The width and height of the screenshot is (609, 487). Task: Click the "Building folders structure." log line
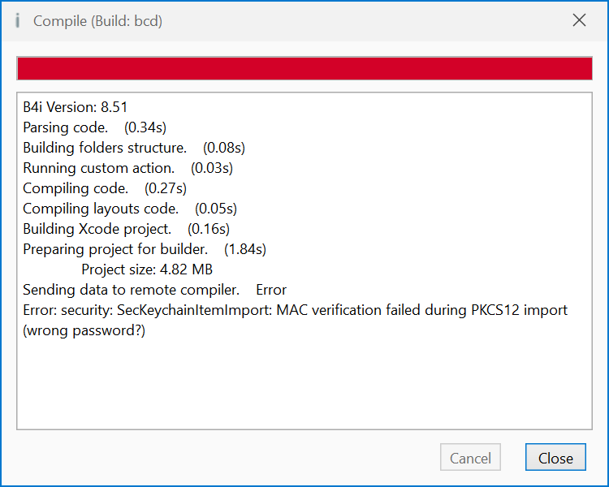pyautogui.click(x=105, y=148)
